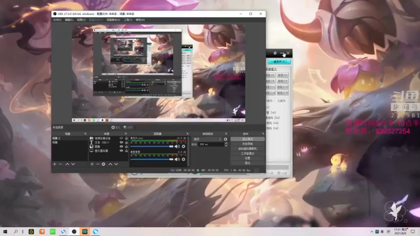The height and width of the screenshot is (236, 420).
Task: Open the 编辑(E) menu
Action: 69,20
